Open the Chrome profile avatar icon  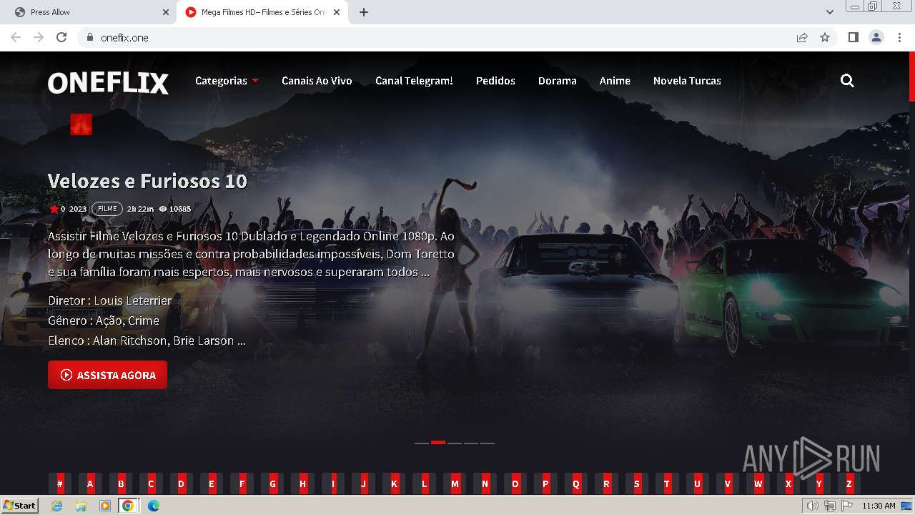click(x=876, y=37)
